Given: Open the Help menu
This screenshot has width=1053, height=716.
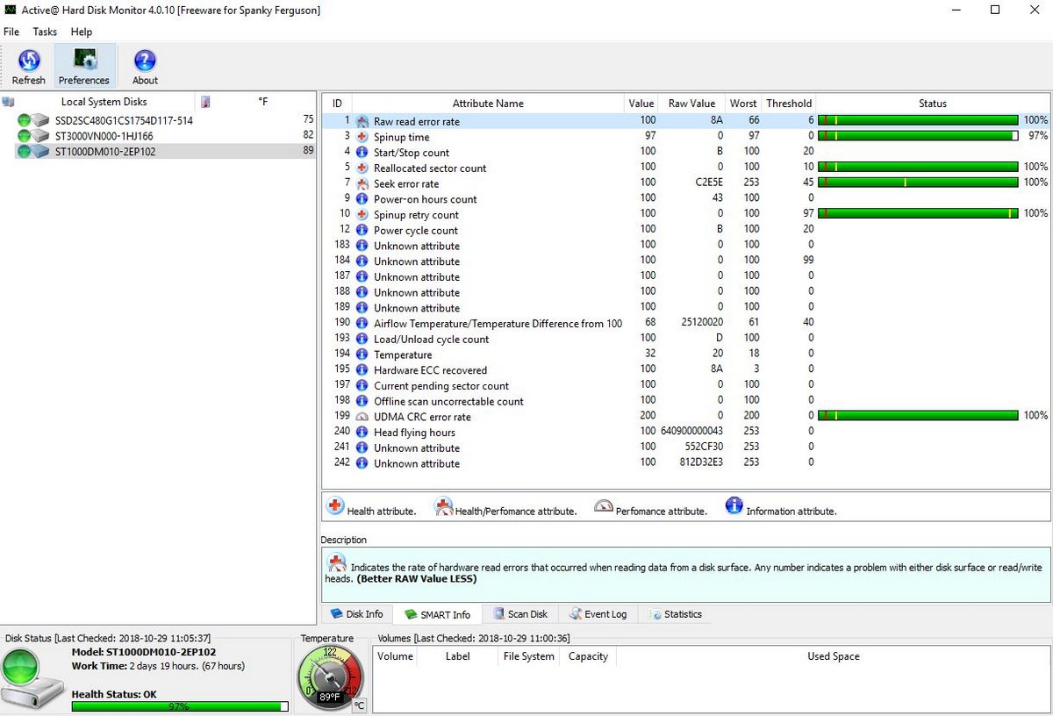Looking at the screenshot, I should click(x=81, y=32).
